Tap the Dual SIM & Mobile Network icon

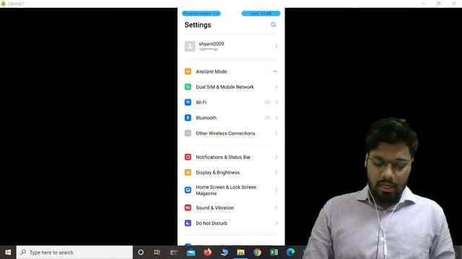[188, 87]
